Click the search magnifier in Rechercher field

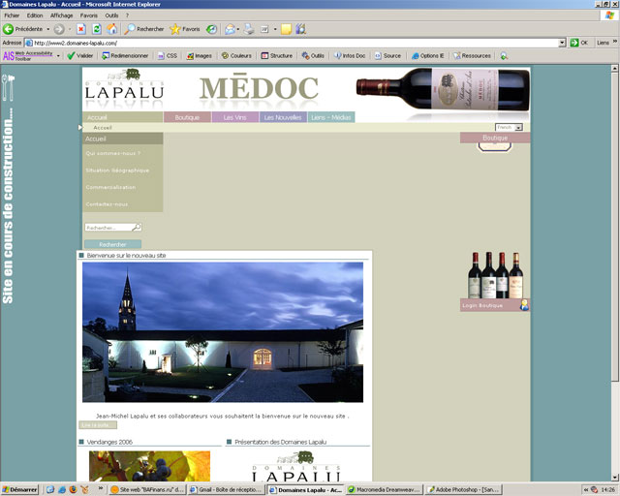point(136,227)
